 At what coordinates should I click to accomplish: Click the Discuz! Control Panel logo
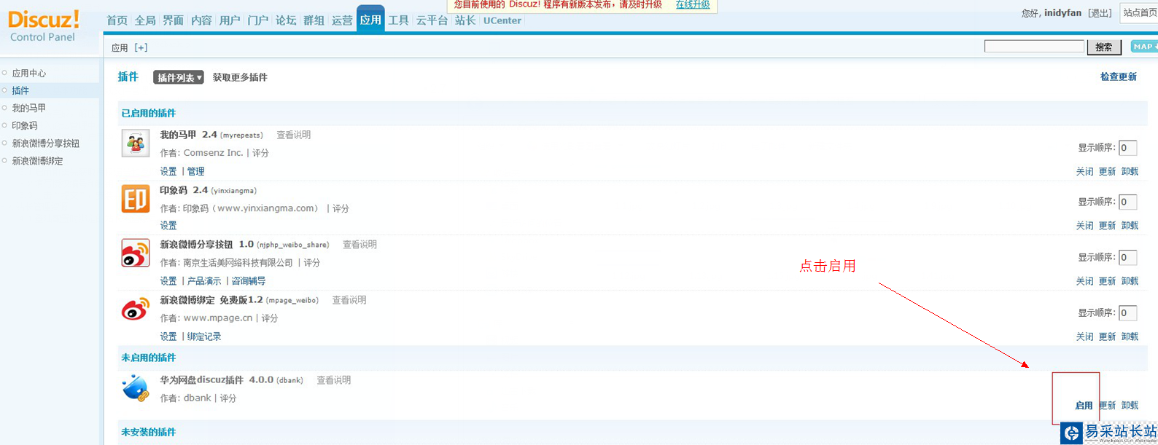point(44,26)
